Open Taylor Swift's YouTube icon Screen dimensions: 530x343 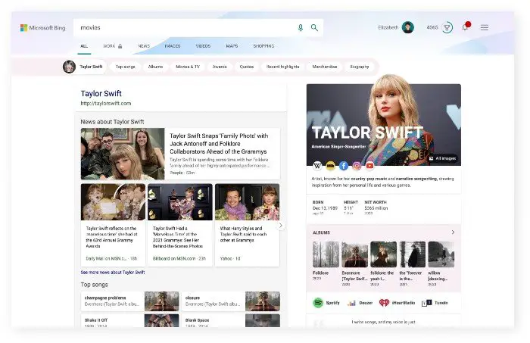tap(369, 166)
